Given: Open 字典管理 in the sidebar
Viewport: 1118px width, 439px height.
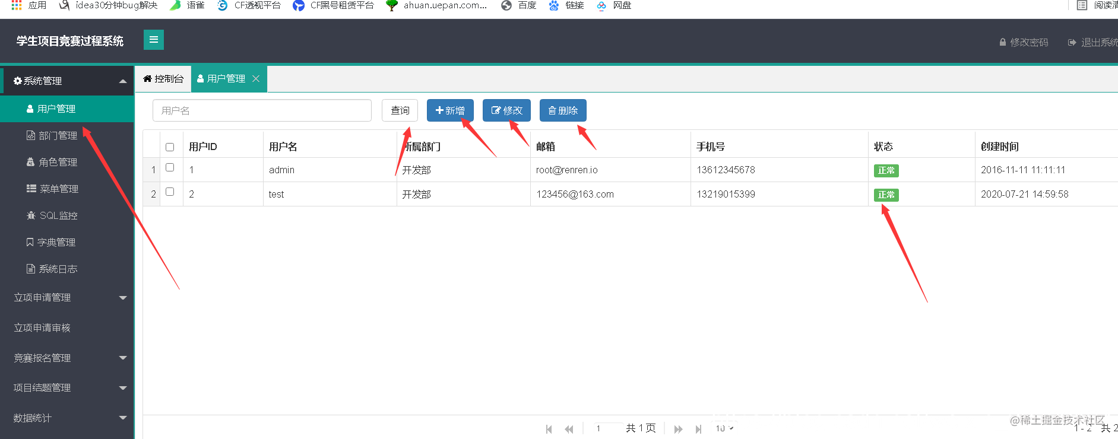Looking at the screenshot, I should coord(67,242).
